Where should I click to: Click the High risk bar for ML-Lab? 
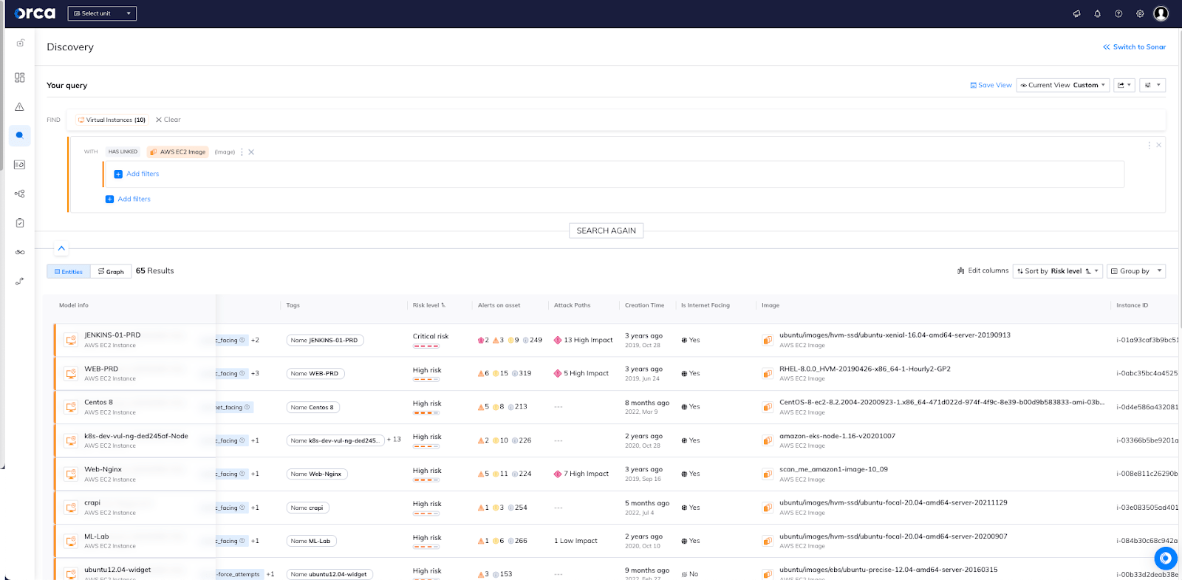(x=426, y=547)
